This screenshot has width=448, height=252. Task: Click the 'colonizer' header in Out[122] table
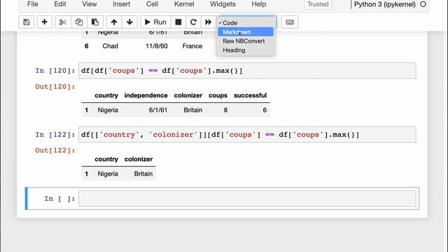[139, 159]
